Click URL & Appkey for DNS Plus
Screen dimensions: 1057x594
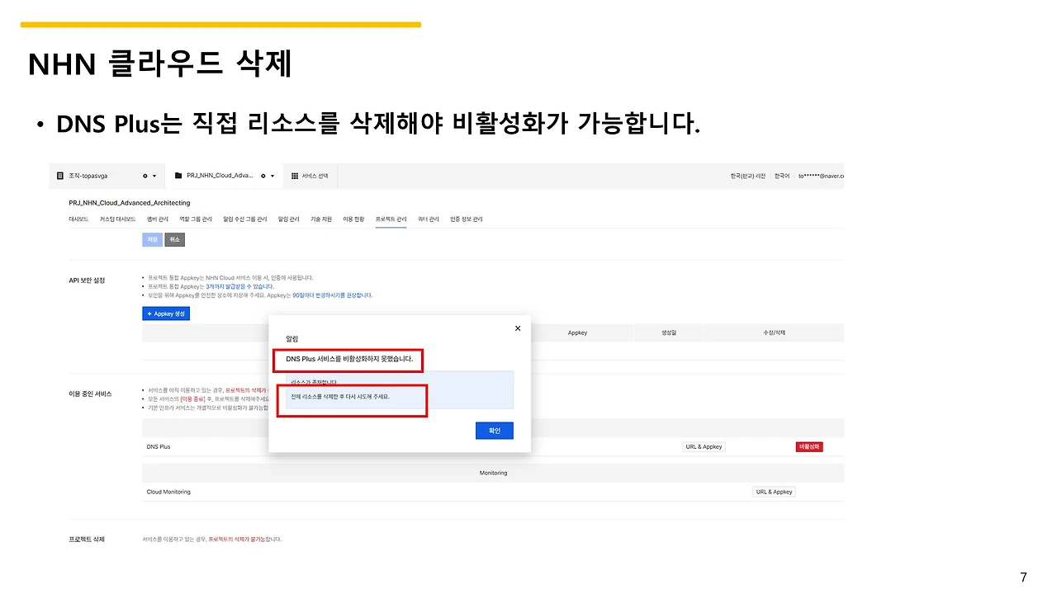704,446
